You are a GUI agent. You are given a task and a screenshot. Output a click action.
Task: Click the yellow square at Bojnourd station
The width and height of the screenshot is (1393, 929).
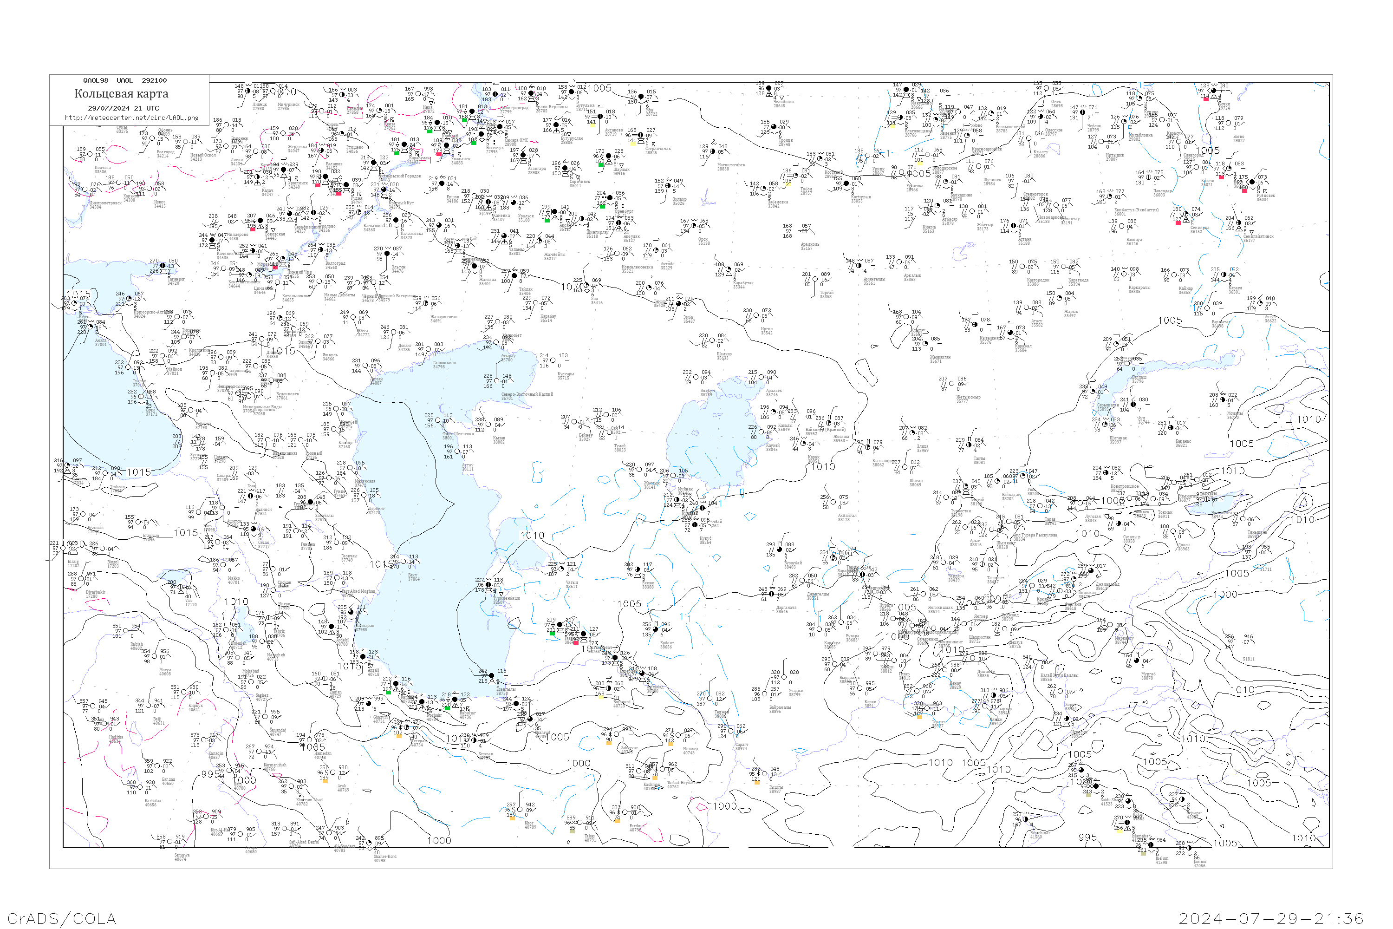coord(601,697)
